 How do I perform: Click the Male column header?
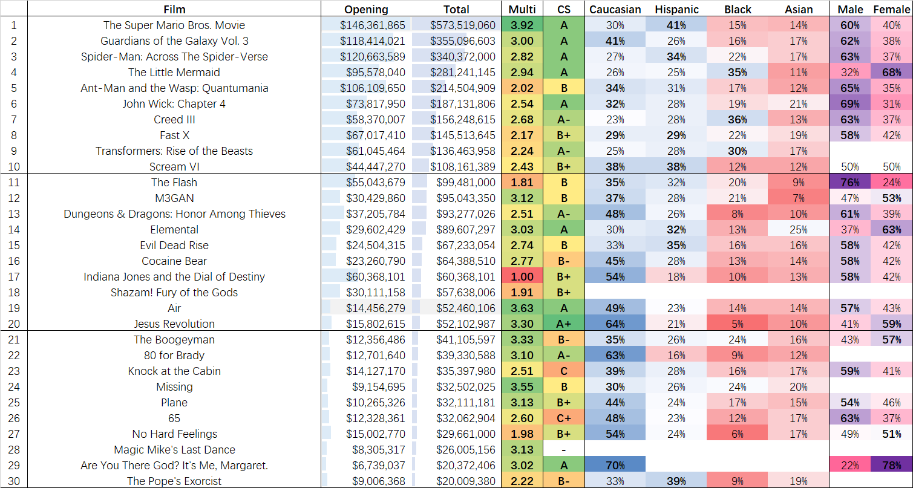[851, 9]
